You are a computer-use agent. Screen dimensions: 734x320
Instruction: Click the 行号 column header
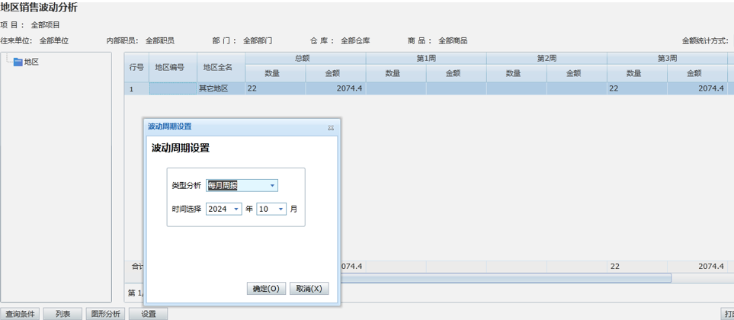[136, 67]
